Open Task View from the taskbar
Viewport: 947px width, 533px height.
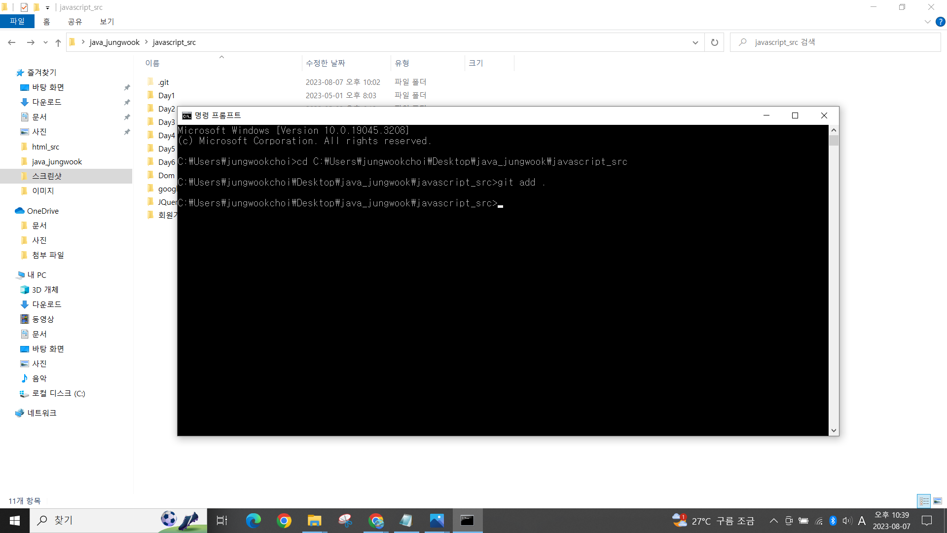pyautogui.click(x=221, y=521)
